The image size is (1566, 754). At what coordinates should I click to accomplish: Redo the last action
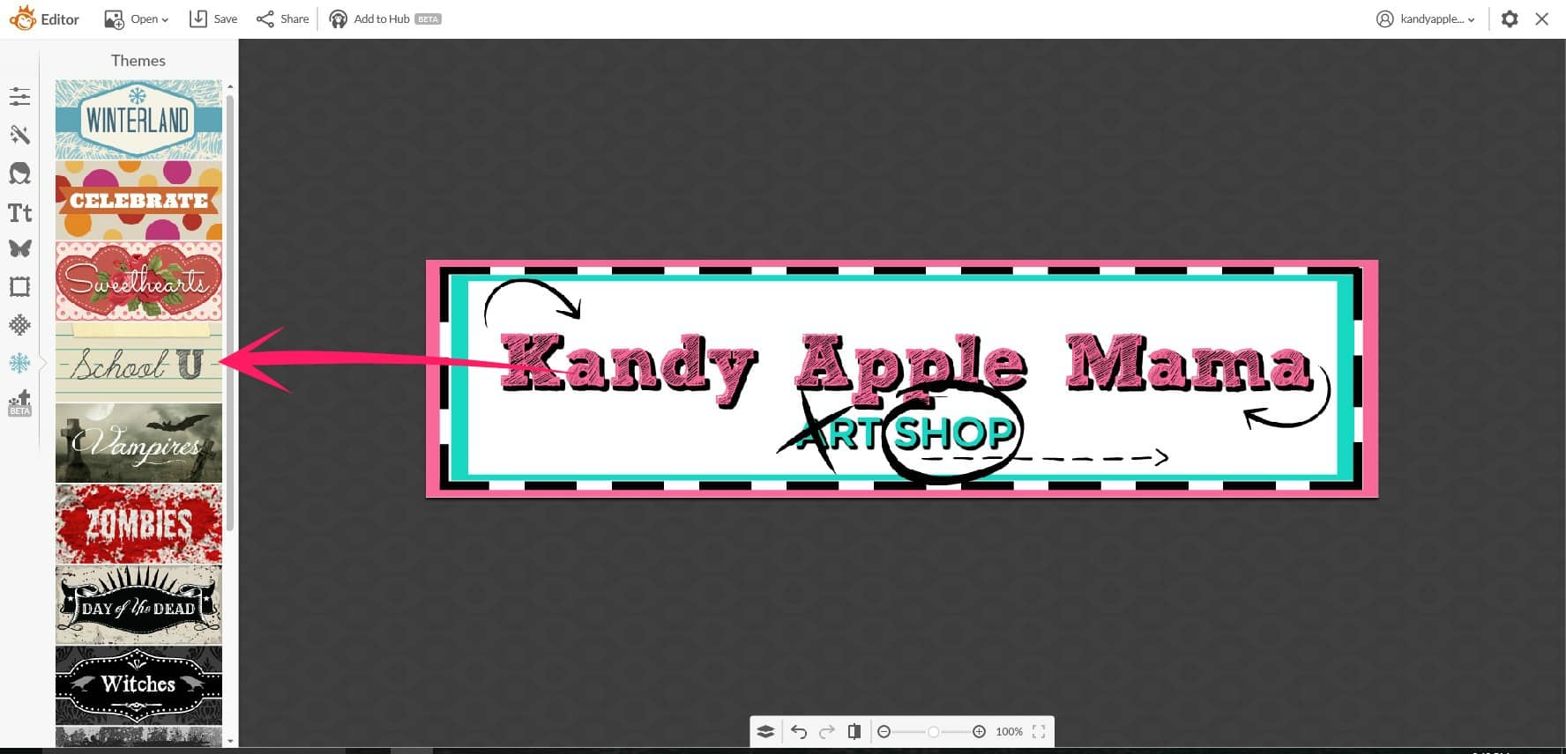(x=827, y=731)
